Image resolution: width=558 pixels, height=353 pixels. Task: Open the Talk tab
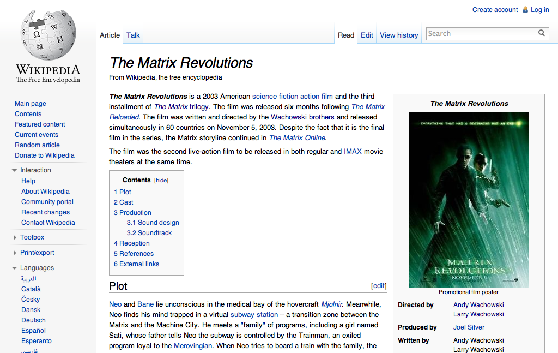tap(133, 35)
